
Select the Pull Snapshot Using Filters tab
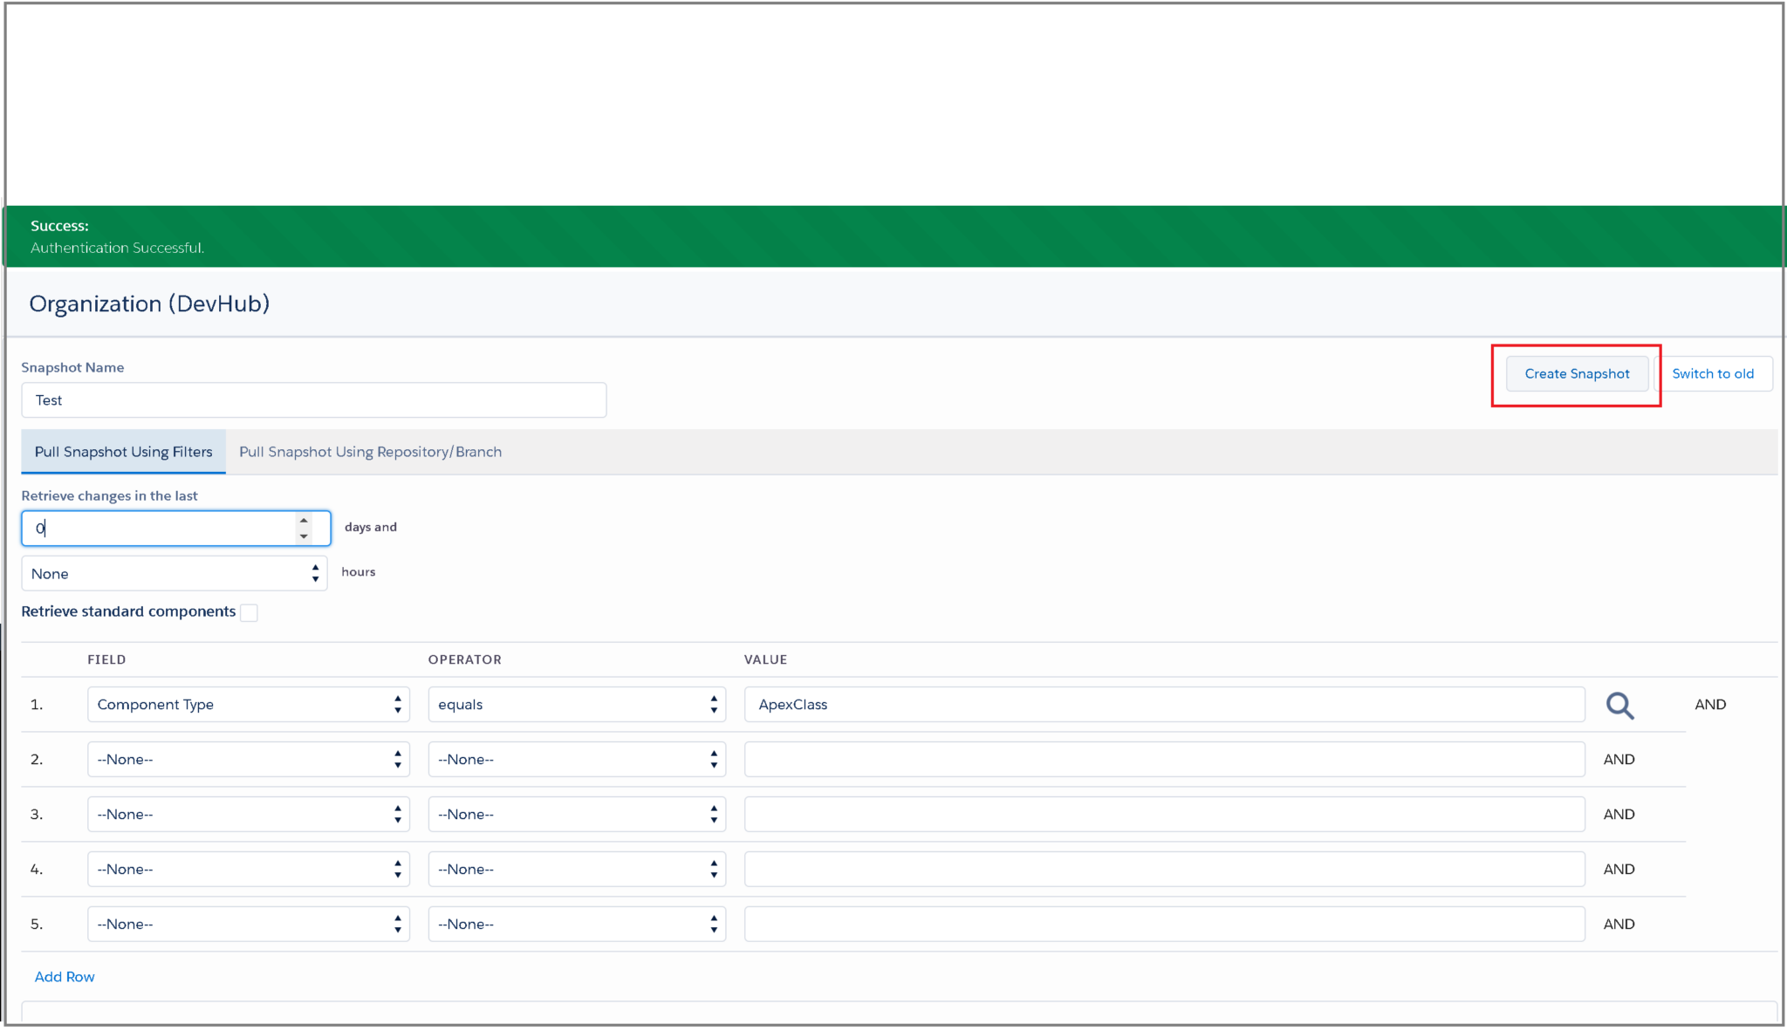click(123, 452)
